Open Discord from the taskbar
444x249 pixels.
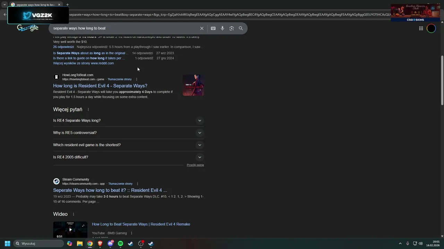(110, 243)
